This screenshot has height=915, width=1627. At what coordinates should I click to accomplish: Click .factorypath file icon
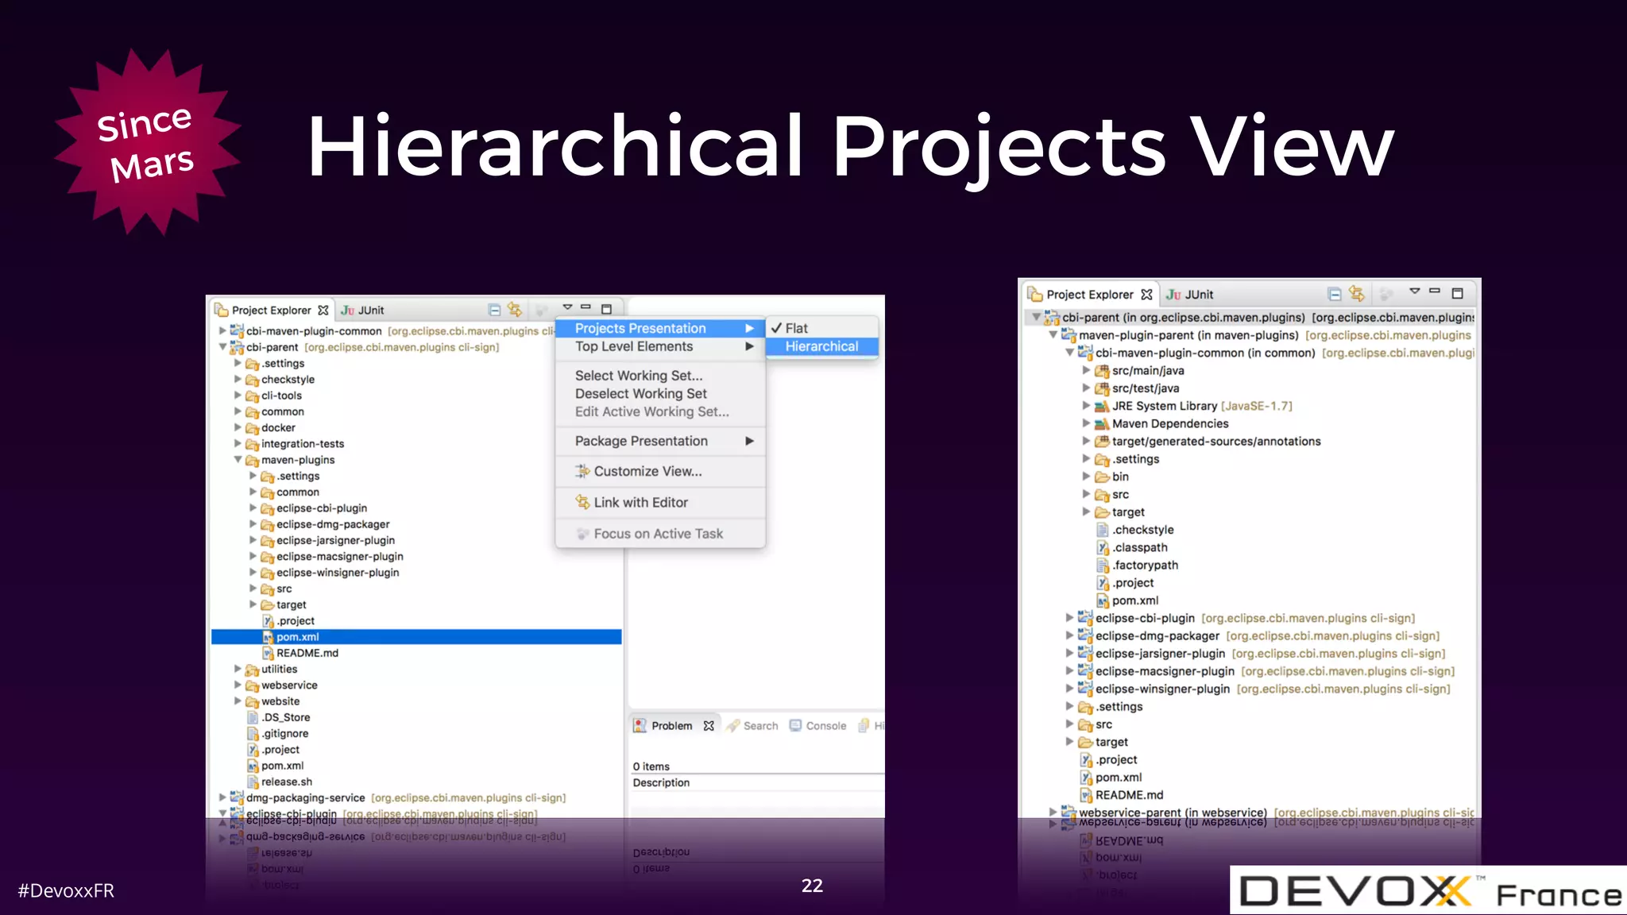1103,566
